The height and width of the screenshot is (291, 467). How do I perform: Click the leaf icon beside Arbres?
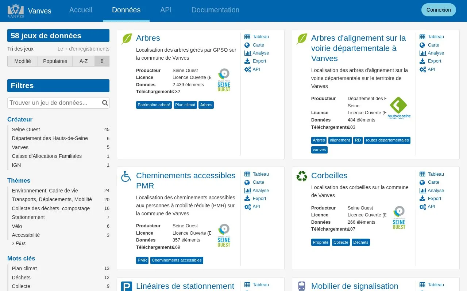[127, 39]
